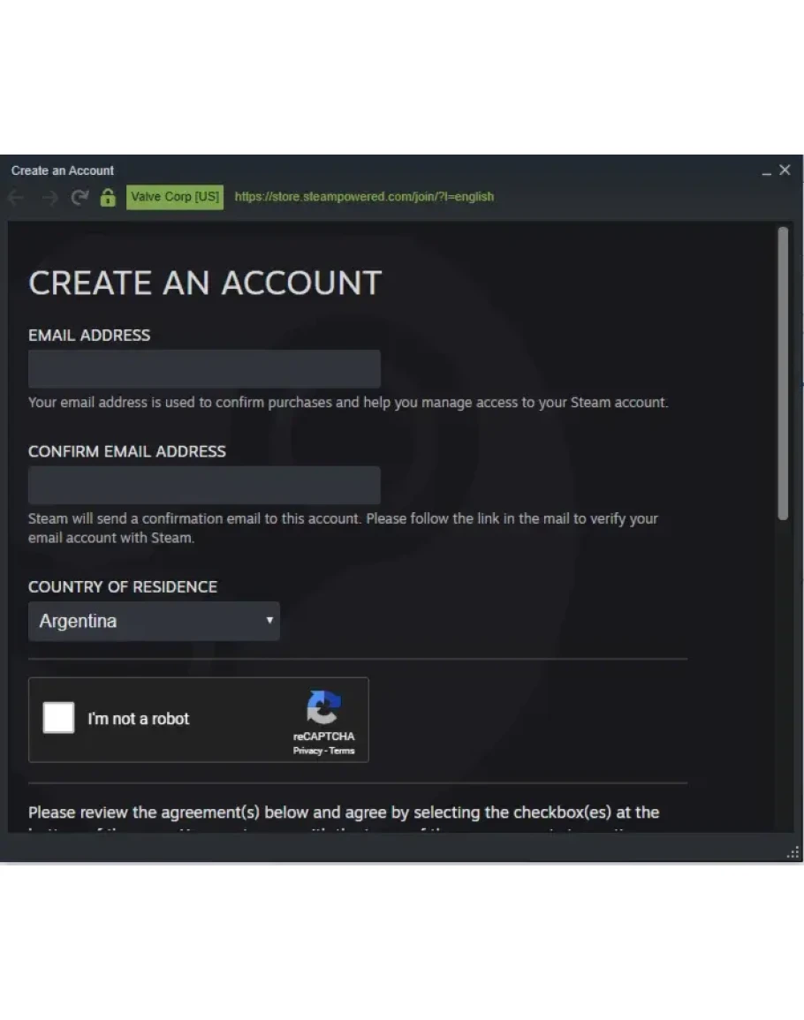The height and width of the screenshot is (1020, 804).
Task: Check the I'm not a robot checkbox
Action: [59, 718]
